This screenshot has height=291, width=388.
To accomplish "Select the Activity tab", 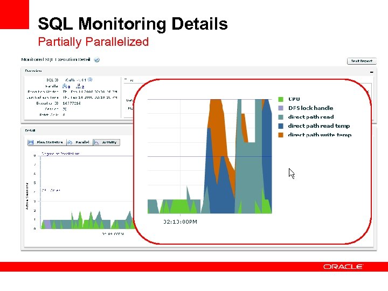I will click(106, 142).
